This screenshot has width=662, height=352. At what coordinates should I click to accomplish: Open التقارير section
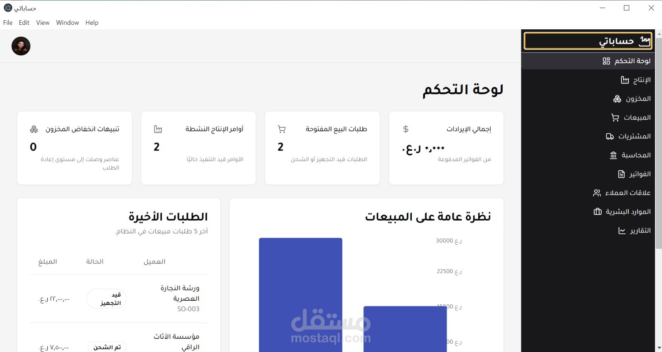[588, 231]
